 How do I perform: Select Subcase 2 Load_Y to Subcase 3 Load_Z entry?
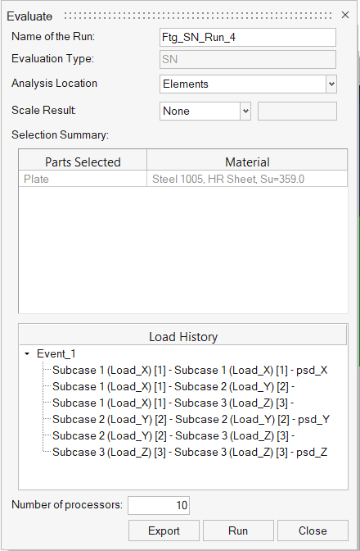(x=173, y=435)
